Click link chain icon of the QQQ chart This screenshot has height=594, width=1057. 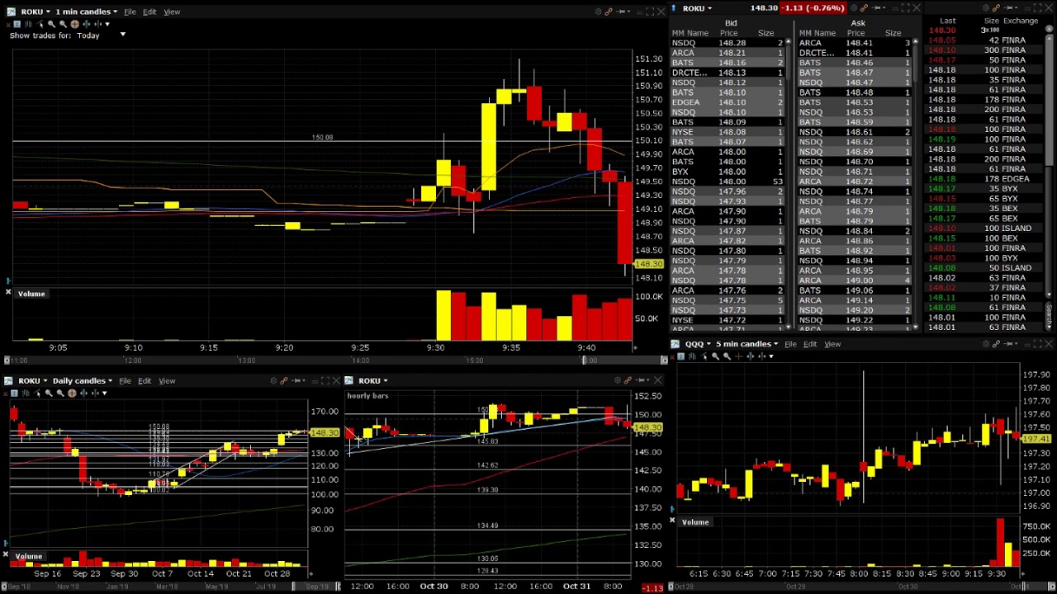[x=996, y=344]
